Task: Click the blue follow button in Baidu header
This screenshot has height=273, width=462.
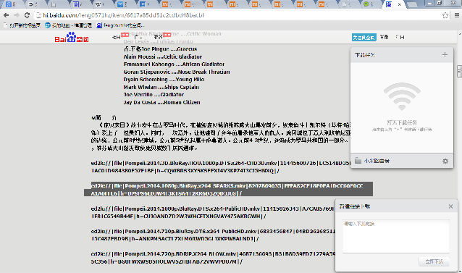Action: [364, 38]
